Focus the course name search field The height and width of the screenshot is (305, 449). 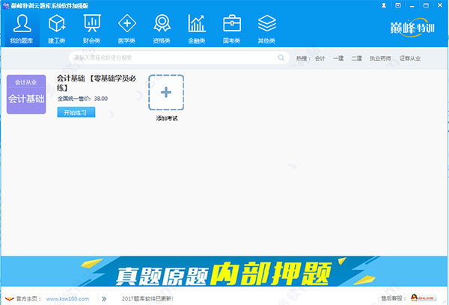pyautogui.click(x=179, y=58)
